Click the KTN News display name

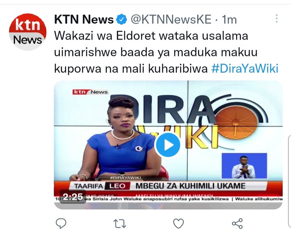point(84,19)
